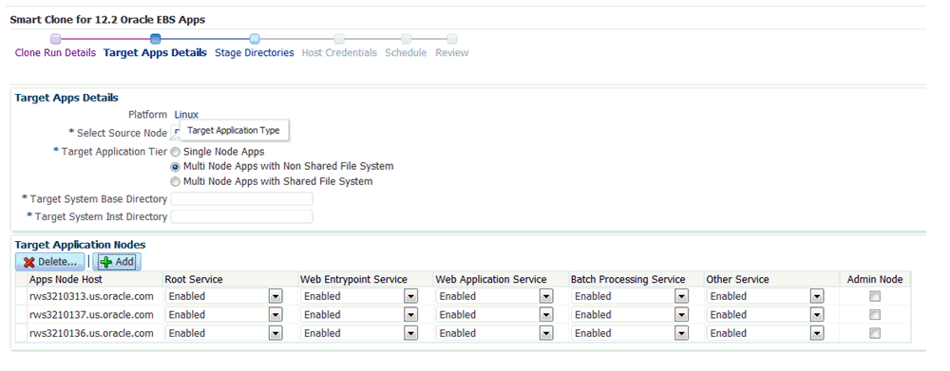The width and height of the screenshot is (950, 371).
Task: Open Other Service dropdown for rws3210136
Action: tap(817, 333)
